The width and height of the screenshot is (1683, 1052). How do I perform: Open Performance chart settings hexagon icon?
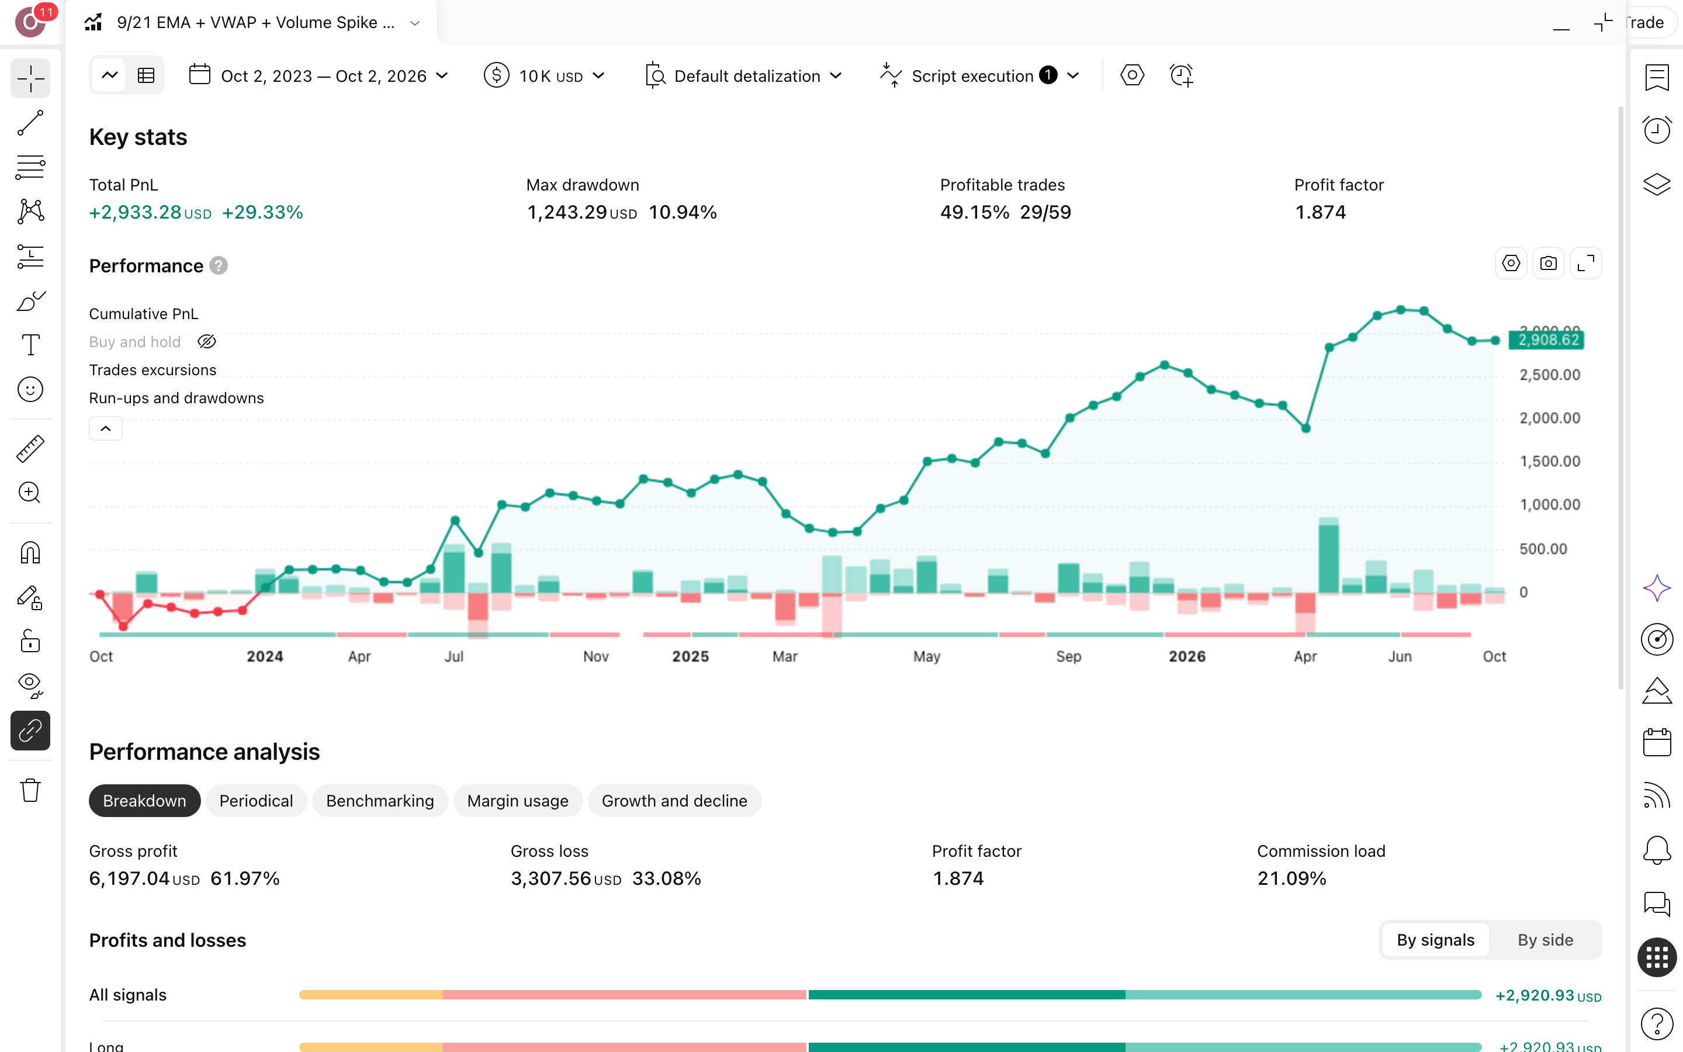tap(1511, 264)
